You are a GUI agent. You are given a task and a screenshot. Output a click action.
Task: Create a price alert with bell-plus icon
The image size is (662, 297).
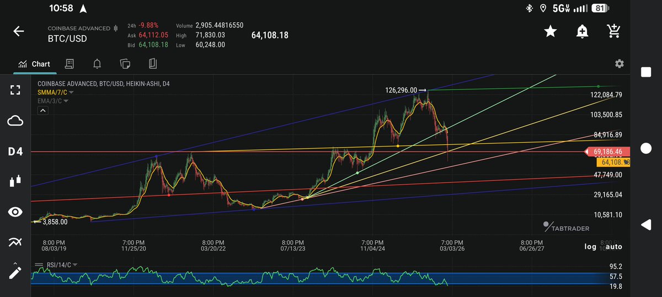(582, 31)
